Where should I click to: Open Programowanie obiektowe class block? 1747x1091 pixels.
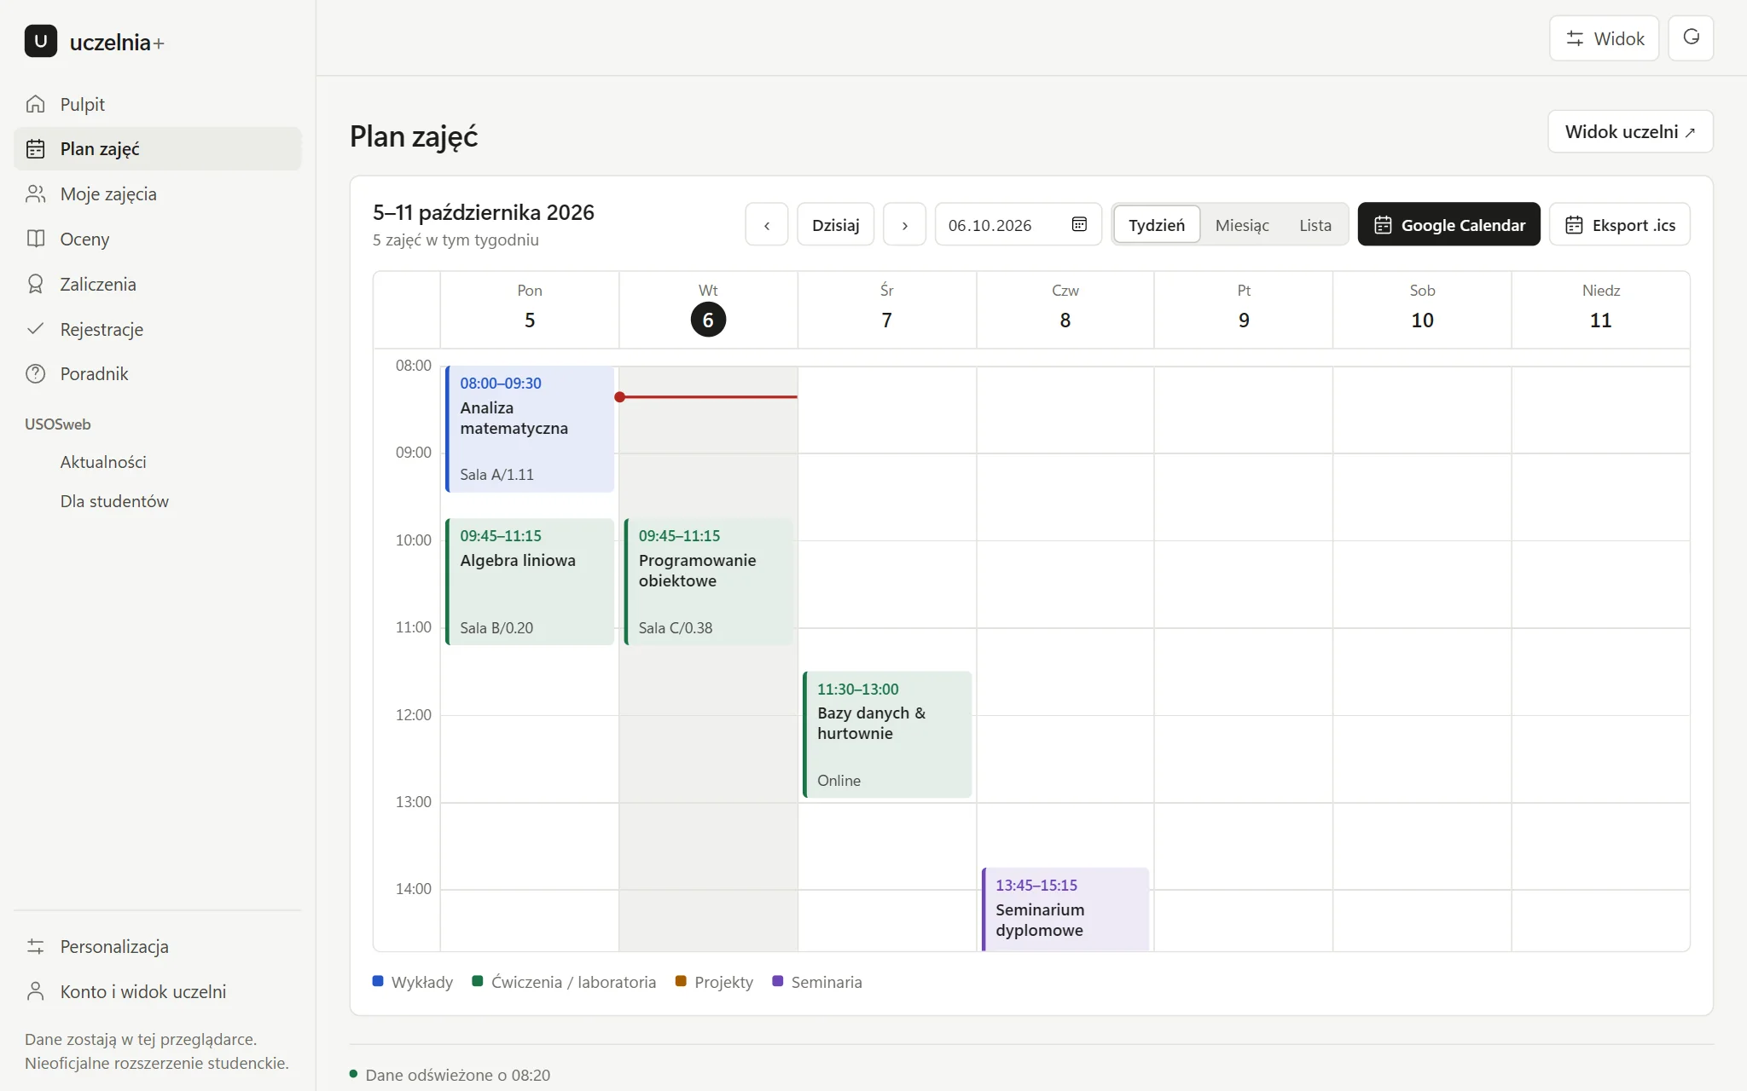708,581
